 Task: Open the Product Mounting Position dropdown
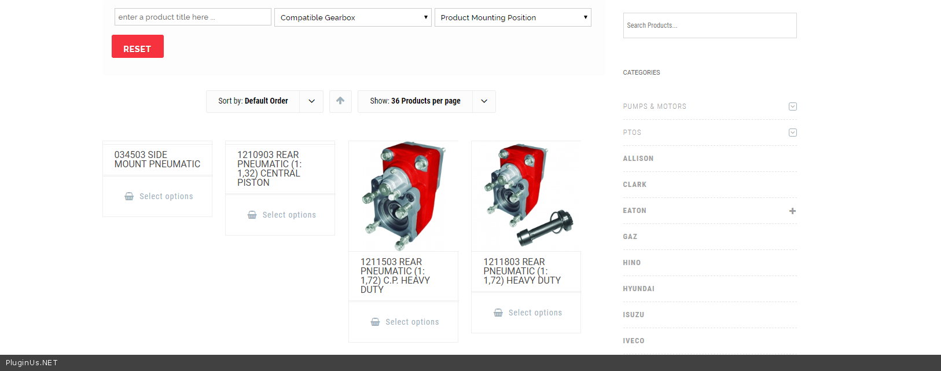(x=512, y=17)
